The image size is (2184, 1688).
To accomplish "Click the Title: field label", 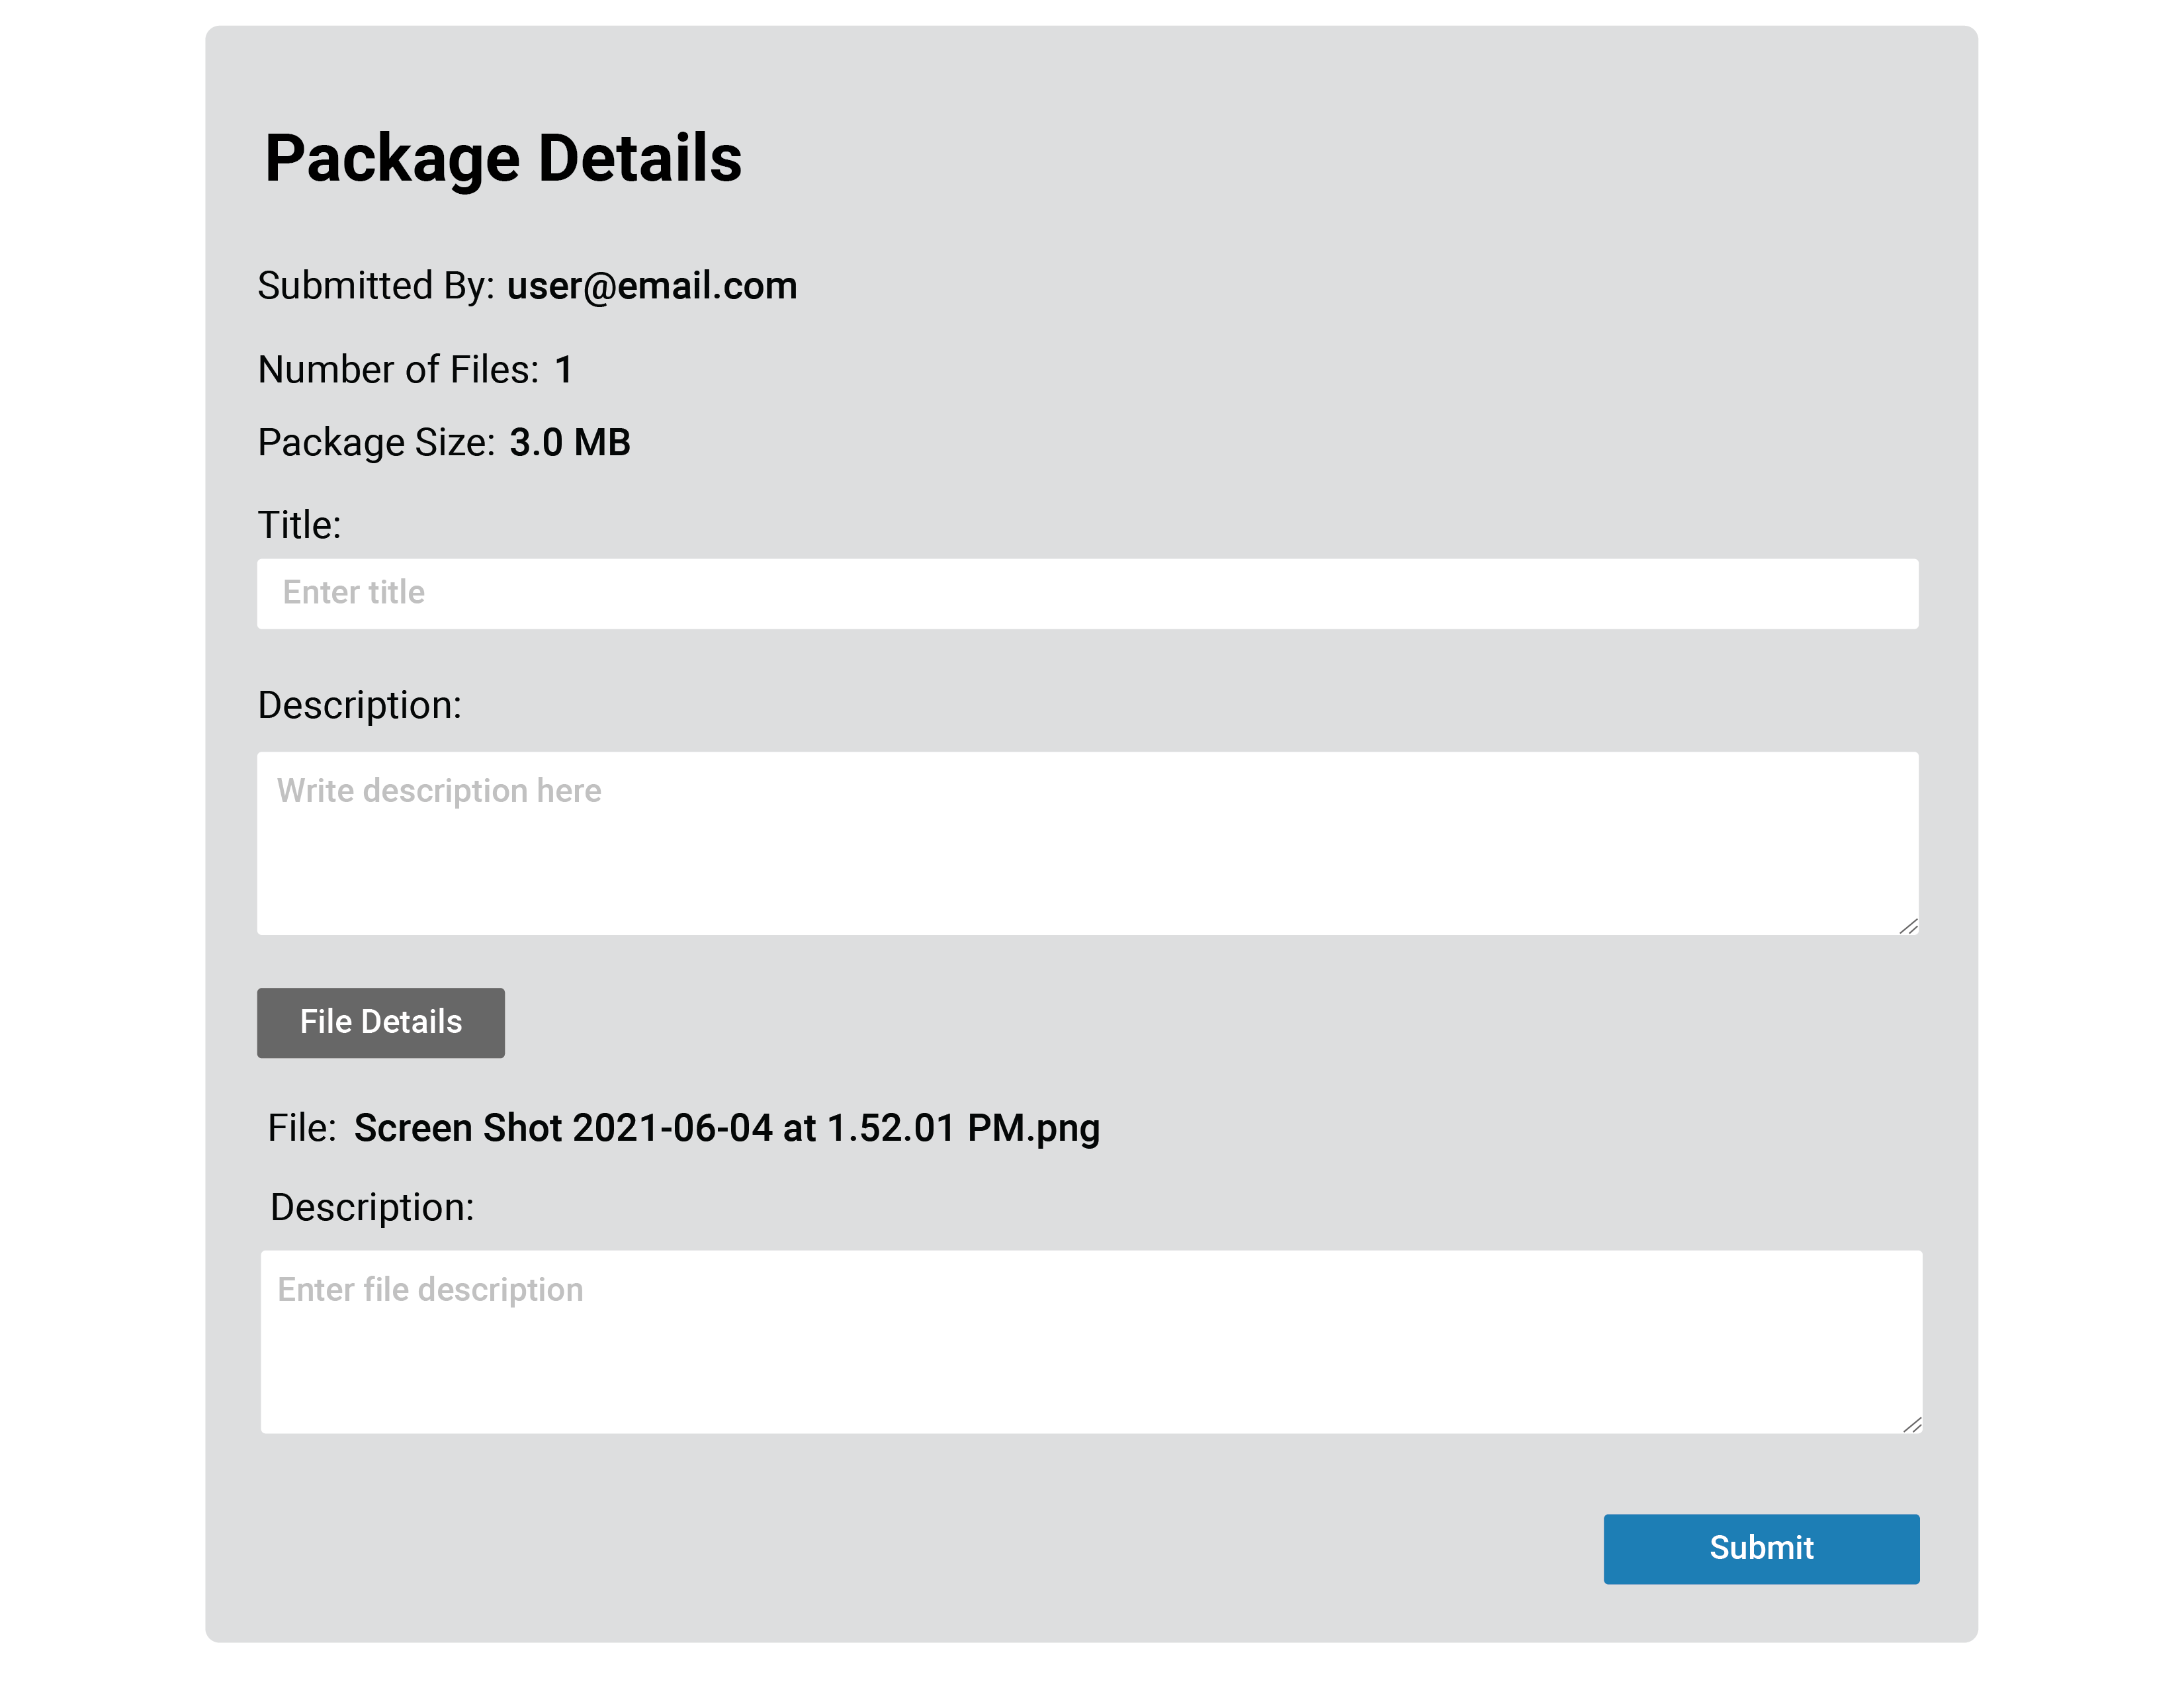I will [300, 525].
